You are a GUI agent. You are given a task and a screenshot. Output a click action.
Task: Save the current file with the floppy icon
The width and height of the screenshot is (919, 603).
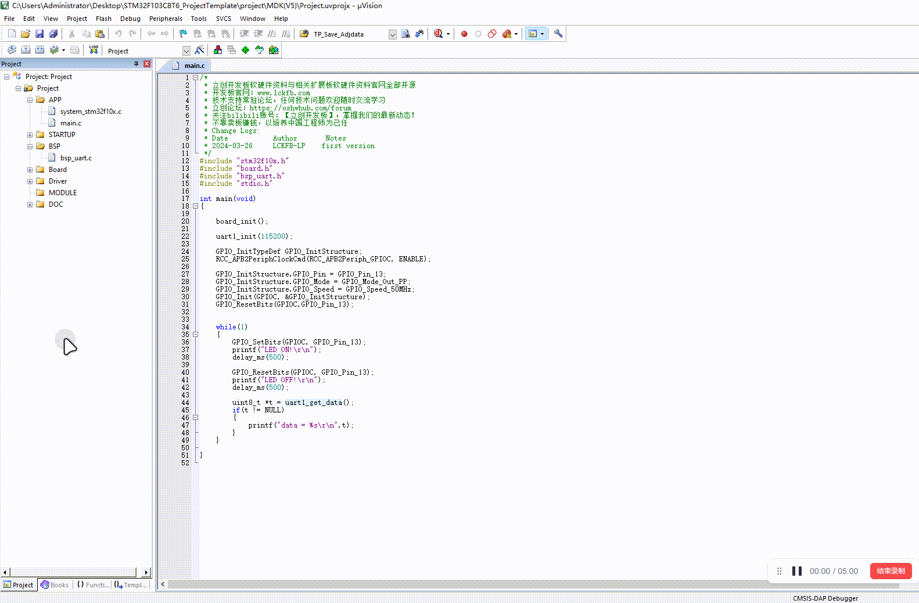pyautogui.click(x=40, y=34)
